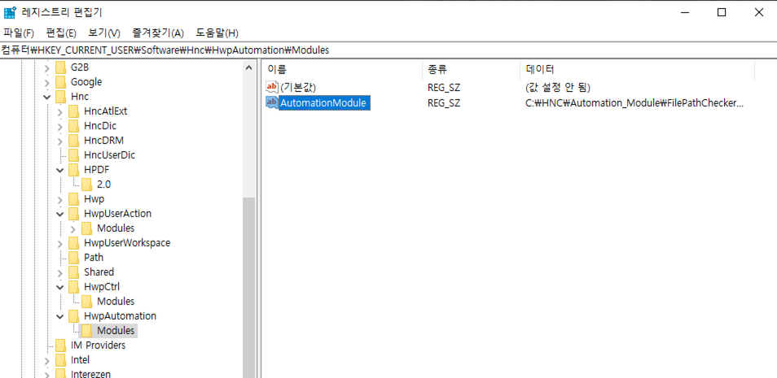Select the HwpCtrl folder icon

click(x=74, y=286)
